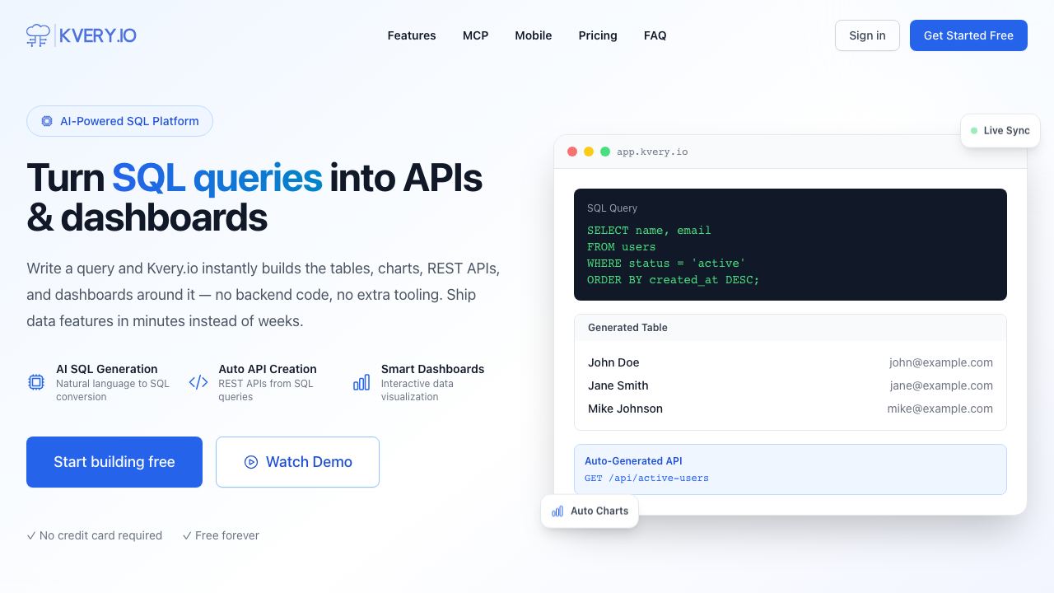Click Start building free button
1054x593 pixels.
114,462
